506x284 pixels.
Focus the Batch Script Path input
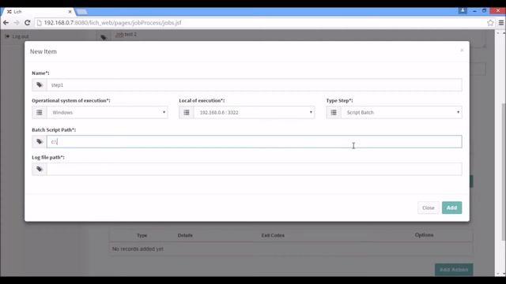255,142
